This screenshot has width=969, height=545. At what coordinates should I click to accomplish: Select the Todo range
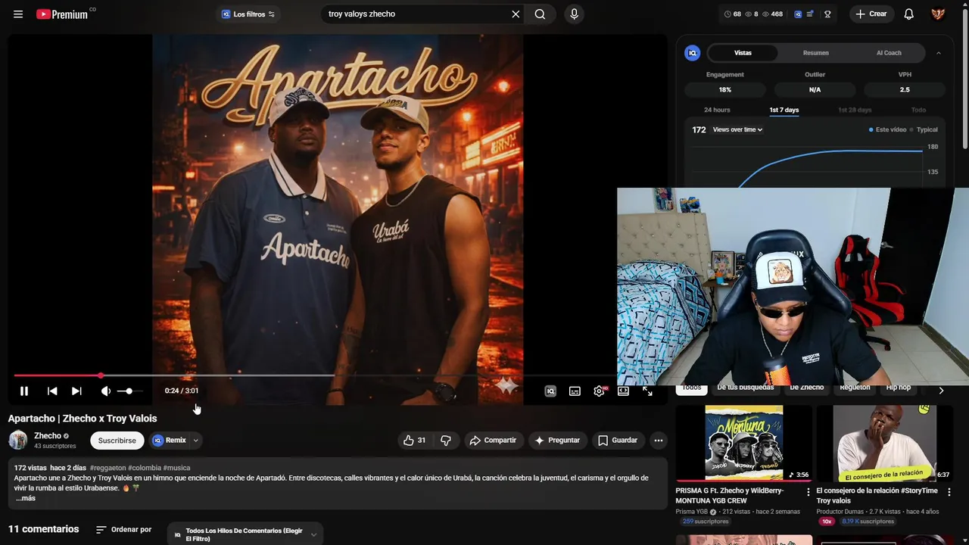(x=918, y=111)
